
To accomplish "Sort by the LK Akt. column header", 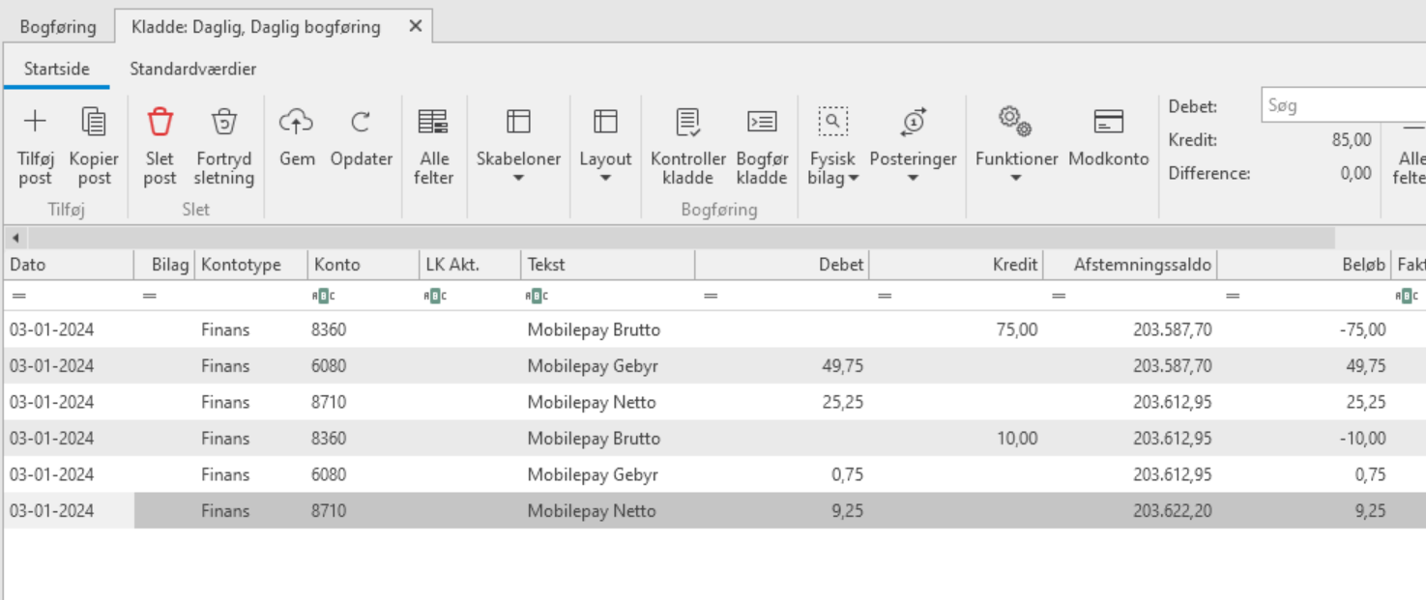I will tap(470, 264).
